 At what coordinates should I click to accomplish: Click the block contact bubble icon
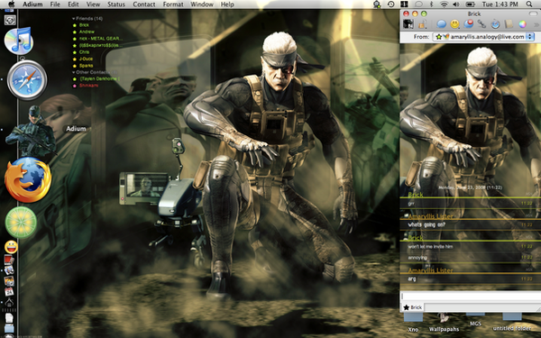pos(468,23)
